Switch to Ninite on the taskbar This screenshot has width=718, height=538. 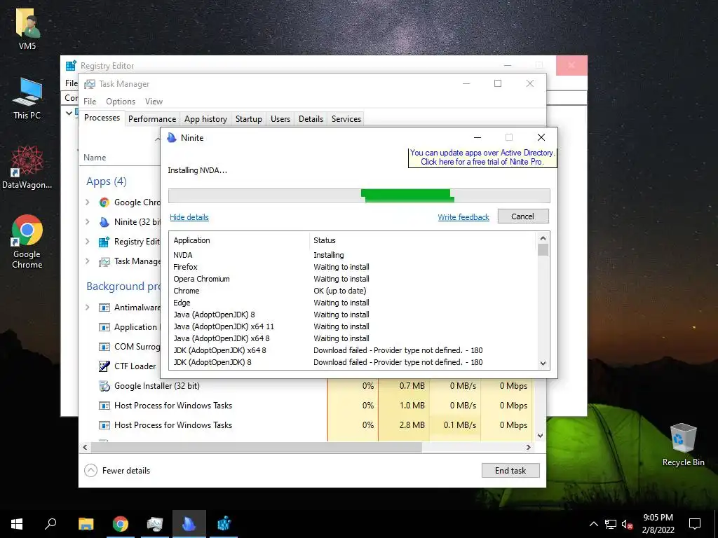click(x=189, y=524)
